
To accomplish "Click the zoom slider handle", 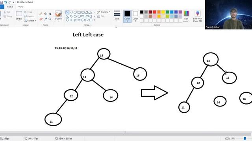I will [x=245, y=138].
